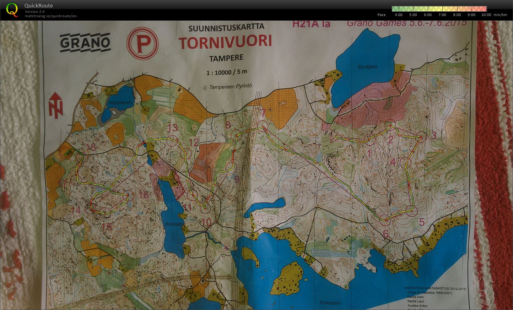Click the 5:00 pace value
Image resolution: width=513 pixels, height=310 pixels.
(413, 15)
